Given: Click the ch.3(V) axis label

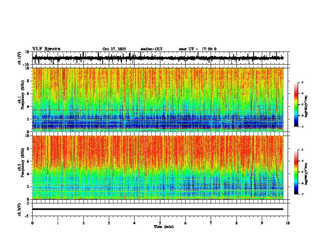Looking at the screenshot, I should (20, 210).
